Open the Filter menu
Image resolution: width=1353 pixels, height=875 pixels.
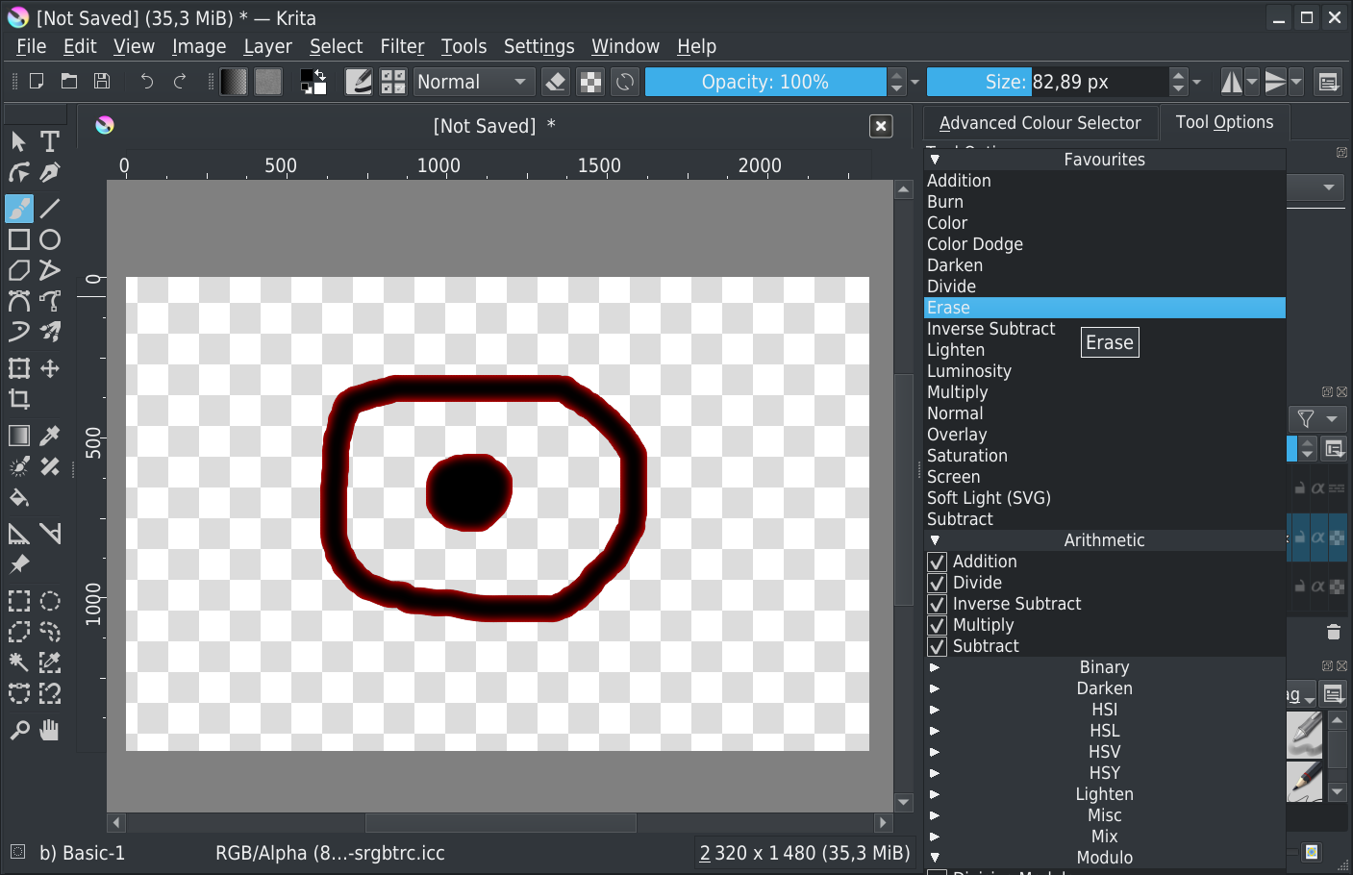(x=401, y=46)
